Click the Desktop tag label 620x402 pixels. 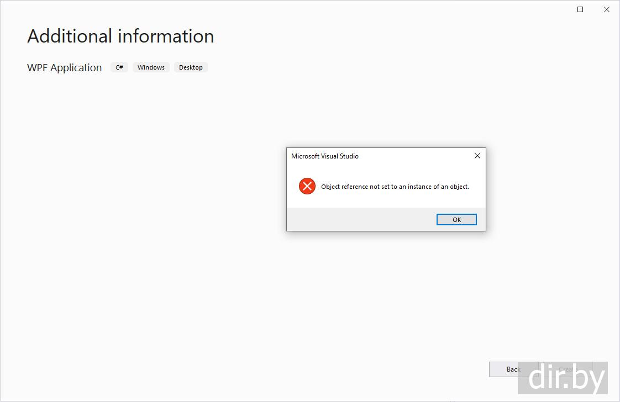click(191, 67)
